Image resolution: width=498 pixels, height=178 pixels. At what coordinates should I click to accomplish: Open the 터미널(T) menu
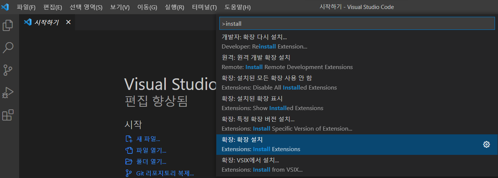[x=204, y=7]
